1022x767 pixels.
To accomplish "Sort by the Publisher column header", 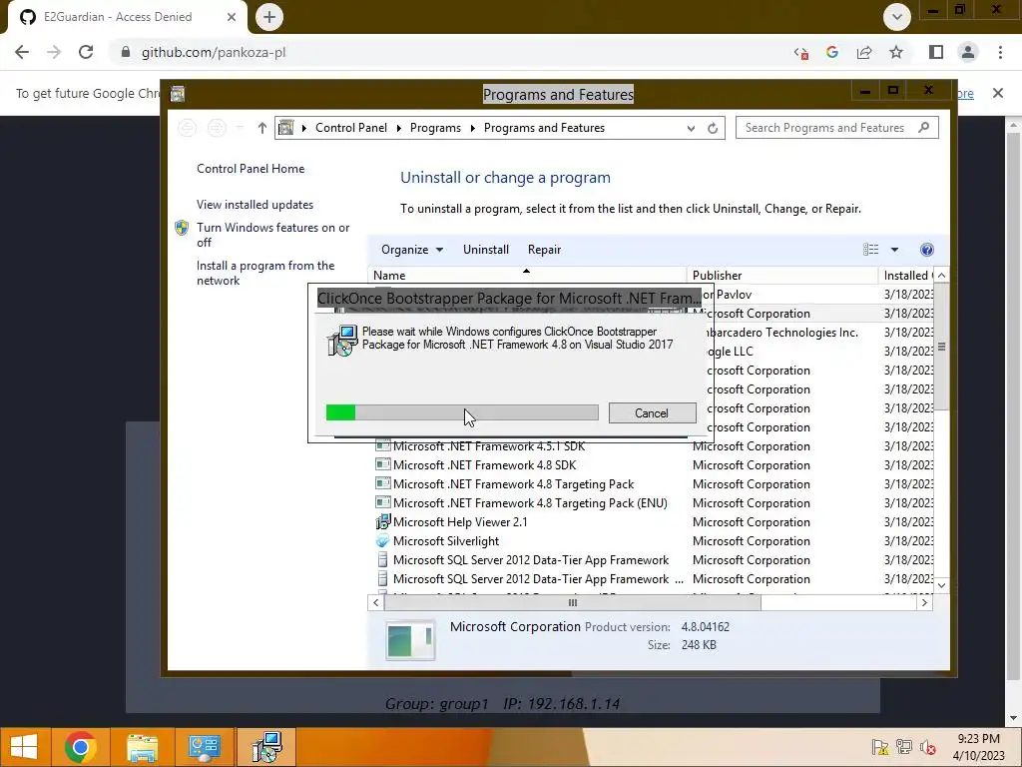I will [x=782, y=276].
